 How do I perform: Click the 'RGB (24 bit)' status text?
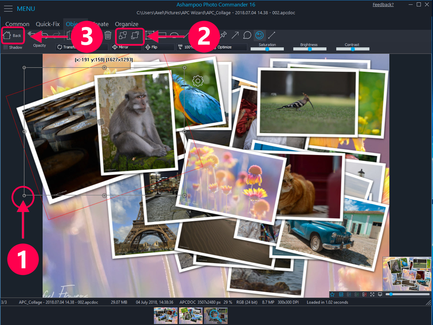247,302
